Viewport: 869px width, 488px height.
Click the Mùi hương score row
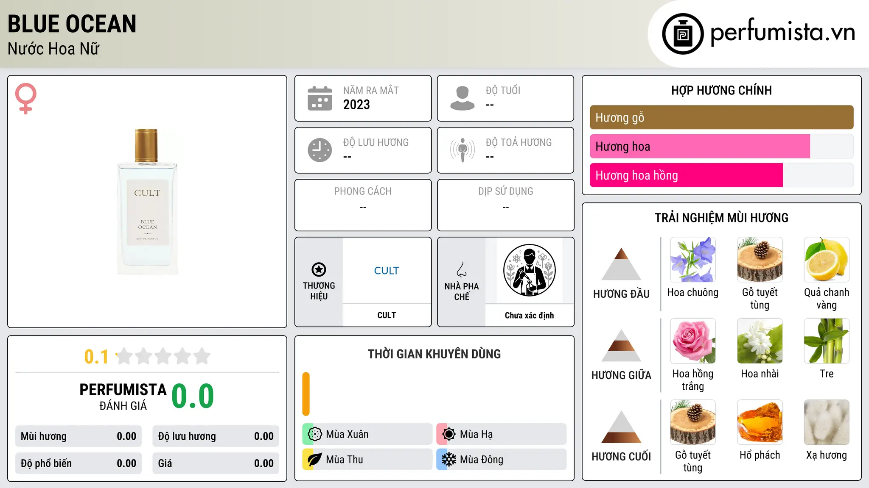78,436
